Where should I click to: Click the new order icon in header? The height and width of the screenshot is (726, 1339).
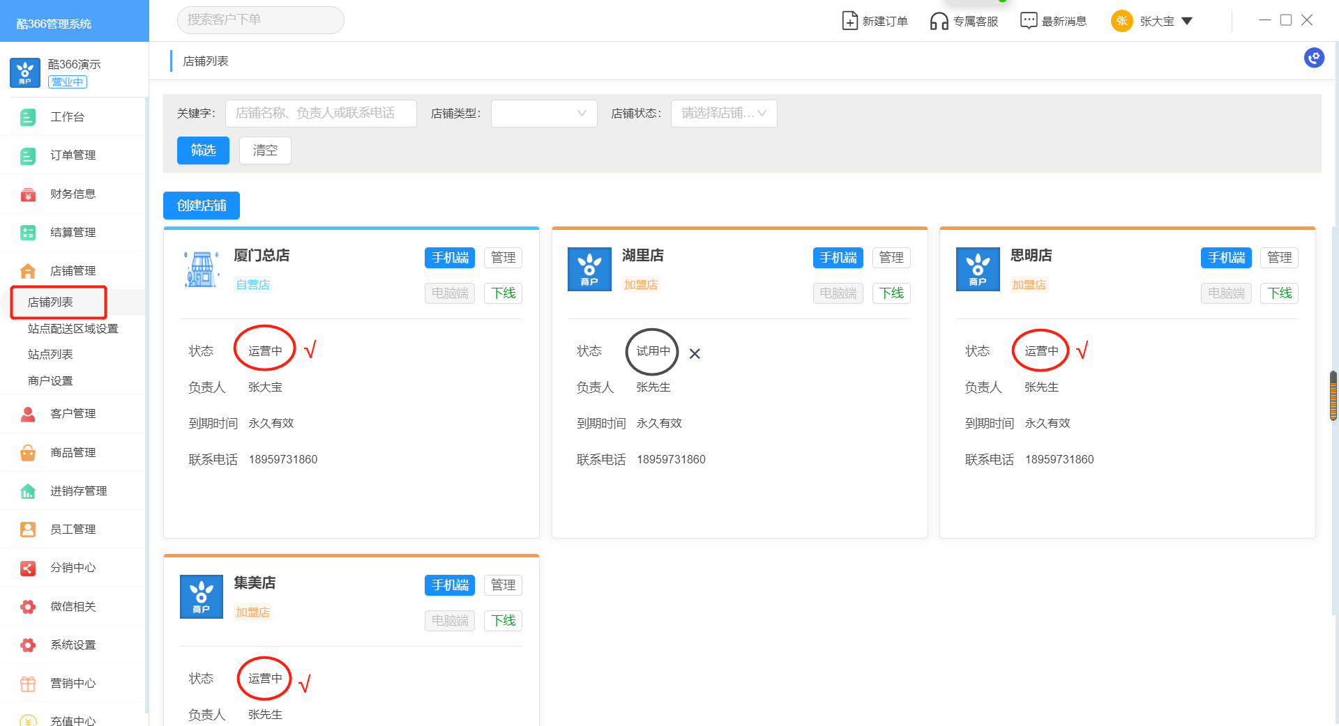tap(849, 21)
